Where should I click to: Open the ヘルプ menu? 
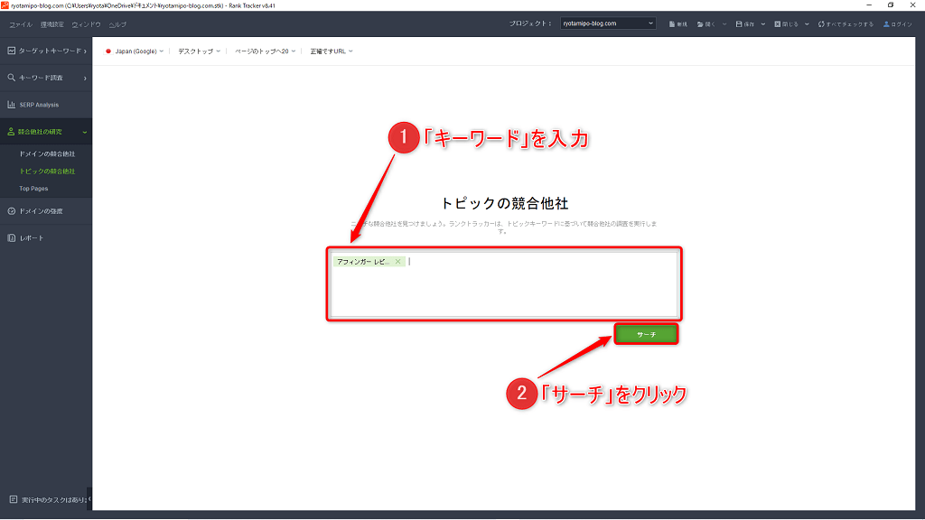[x=117, y=23]
